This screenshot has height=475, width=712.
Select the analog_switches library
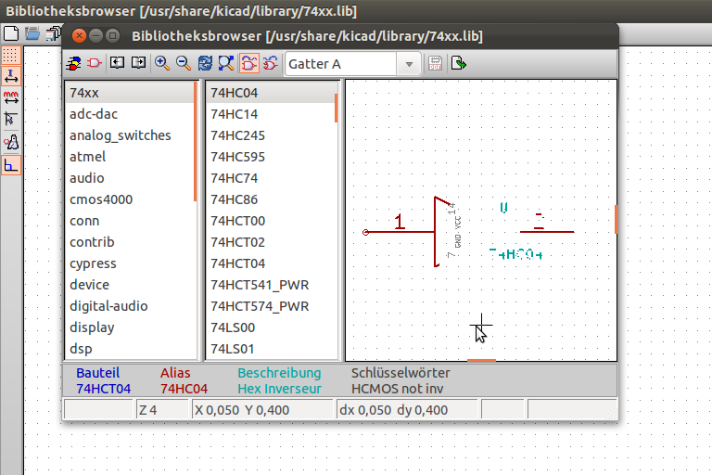click(x=130, y=135)
